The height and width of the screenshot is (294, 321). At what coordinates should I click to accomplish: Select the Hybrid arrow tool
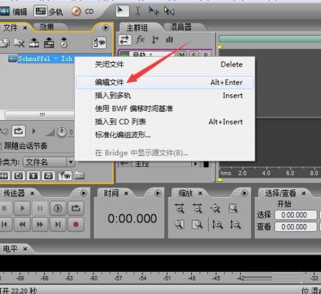(123, 11)
